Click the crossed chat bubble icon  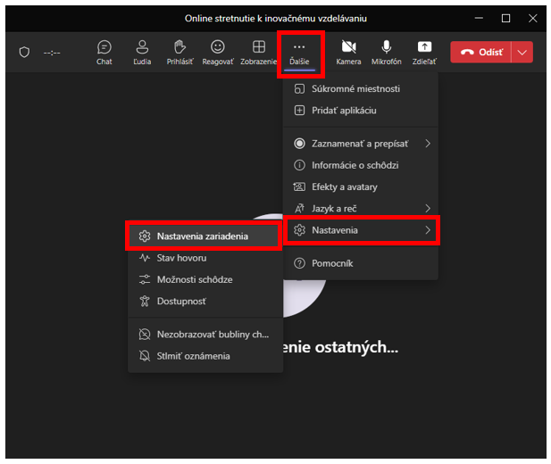coord(145,335)
